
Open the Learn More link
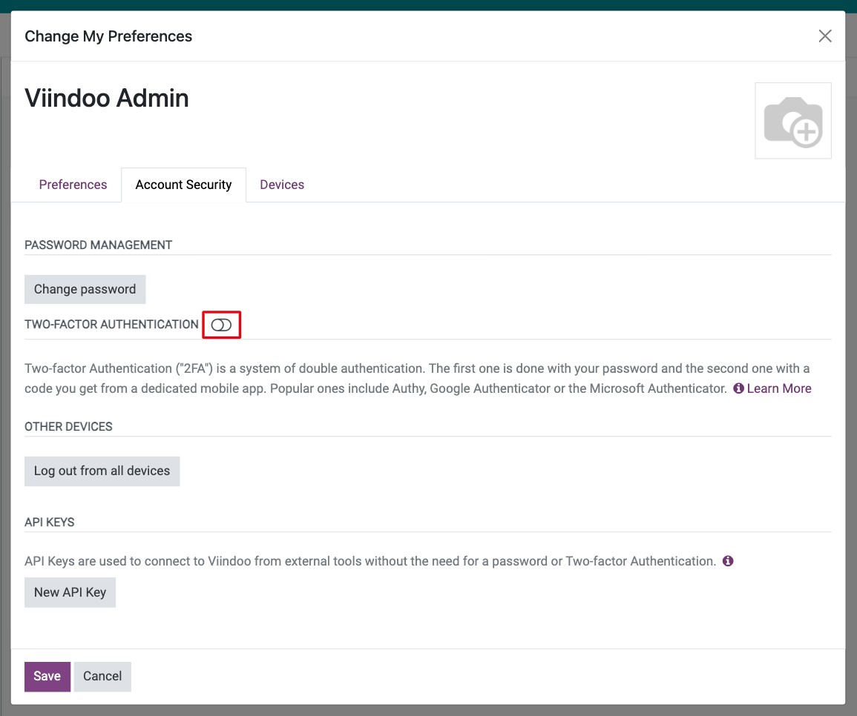coord(779,388)
